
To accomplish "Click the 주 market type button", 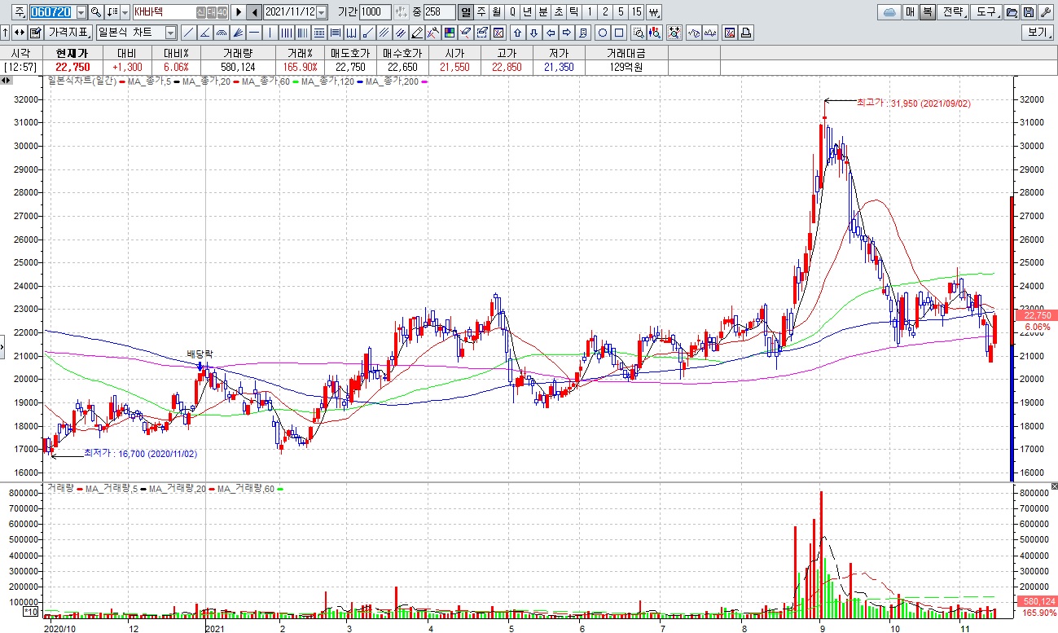I will (20, 12).
